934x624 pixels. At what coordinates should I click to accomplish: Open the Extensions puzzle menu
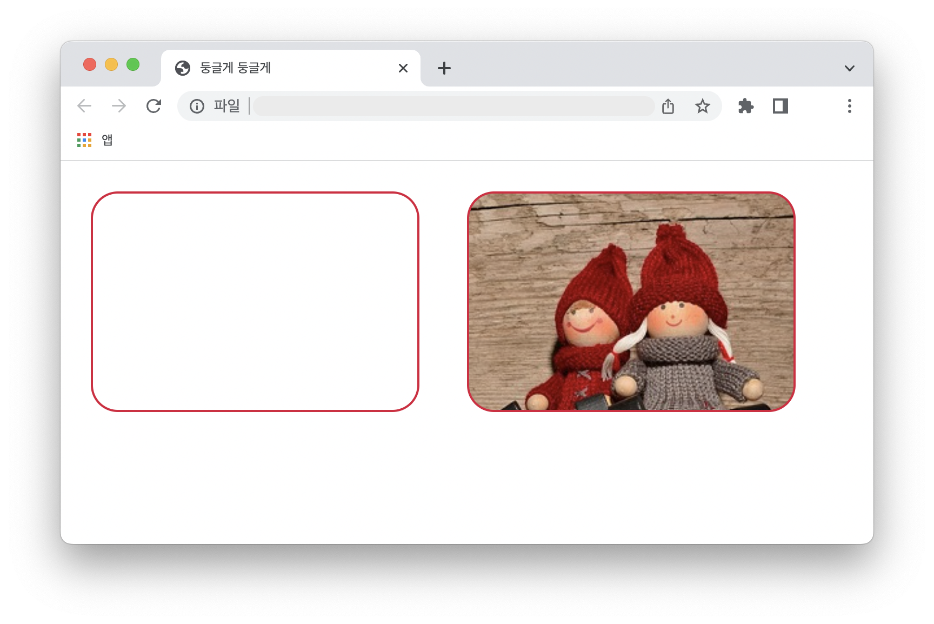click(x=746, y=106)
